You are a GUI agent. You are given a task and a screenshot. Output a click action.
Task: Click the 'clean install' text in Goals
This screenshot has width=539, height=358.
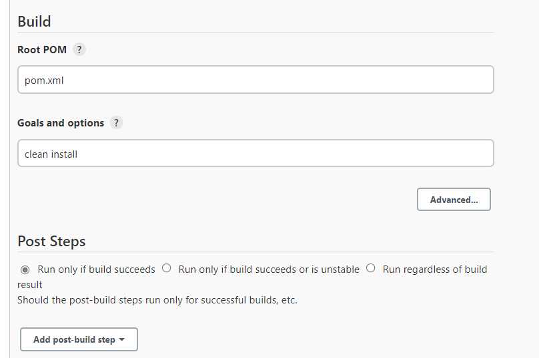point(51,154)
